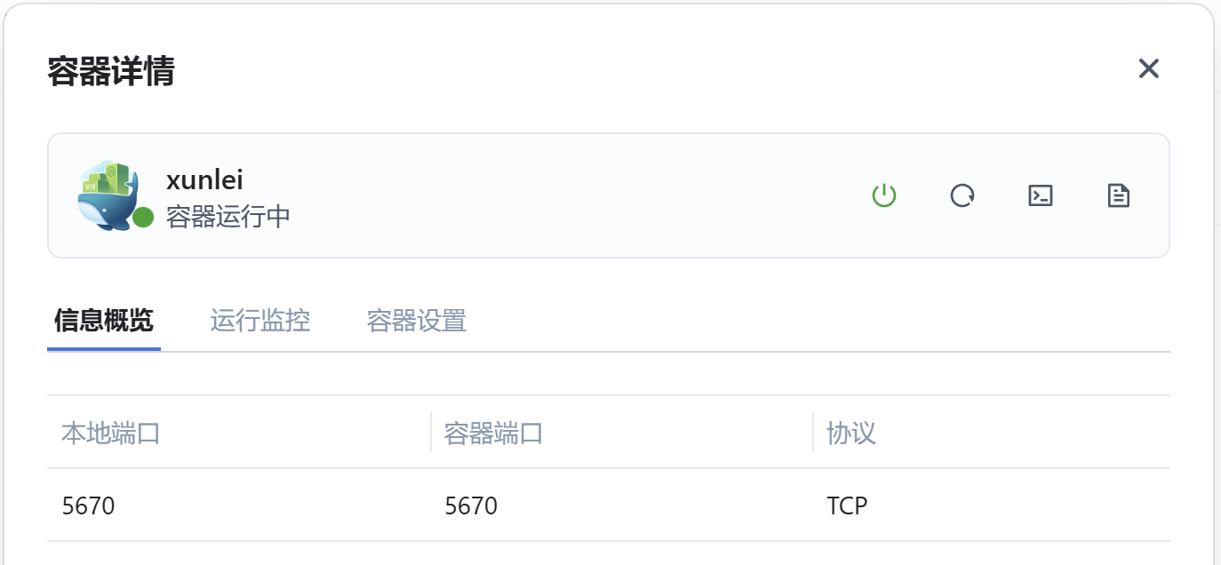Image resolution: width=1221 pixels, height=565 pixels.
Task: Select the 信息概览 tab
Action: 104,320
